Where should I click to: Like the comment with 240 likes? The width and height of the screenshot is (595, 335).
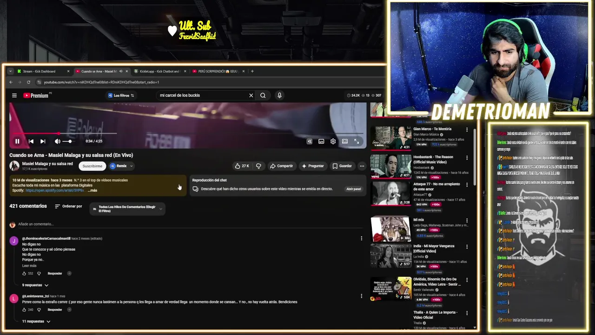click(24, 310)
